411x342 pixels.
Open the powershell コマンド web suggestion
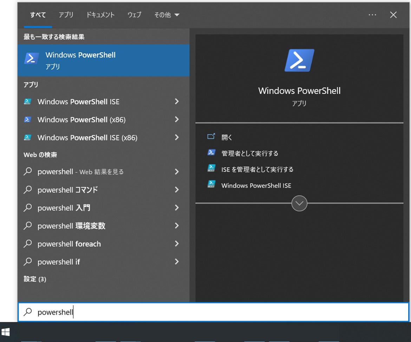[x=68, y=190]
